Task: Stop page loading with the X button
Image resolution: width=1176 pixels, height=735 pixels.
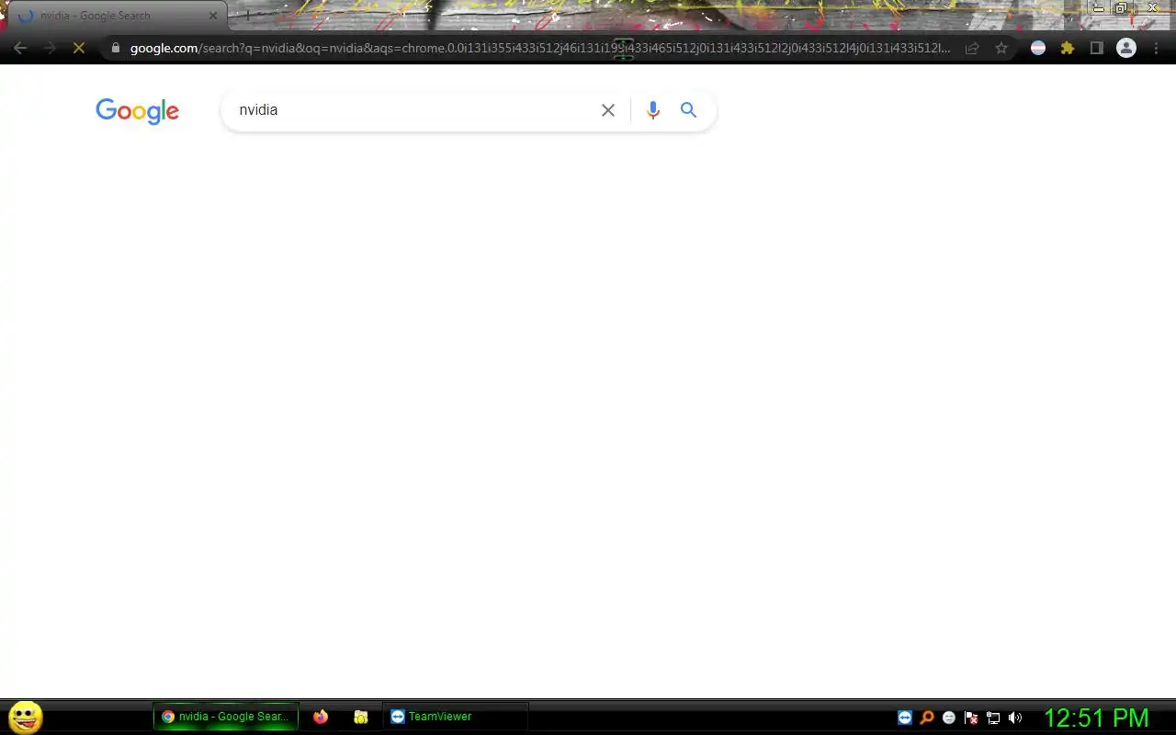Action: [79, 48]
